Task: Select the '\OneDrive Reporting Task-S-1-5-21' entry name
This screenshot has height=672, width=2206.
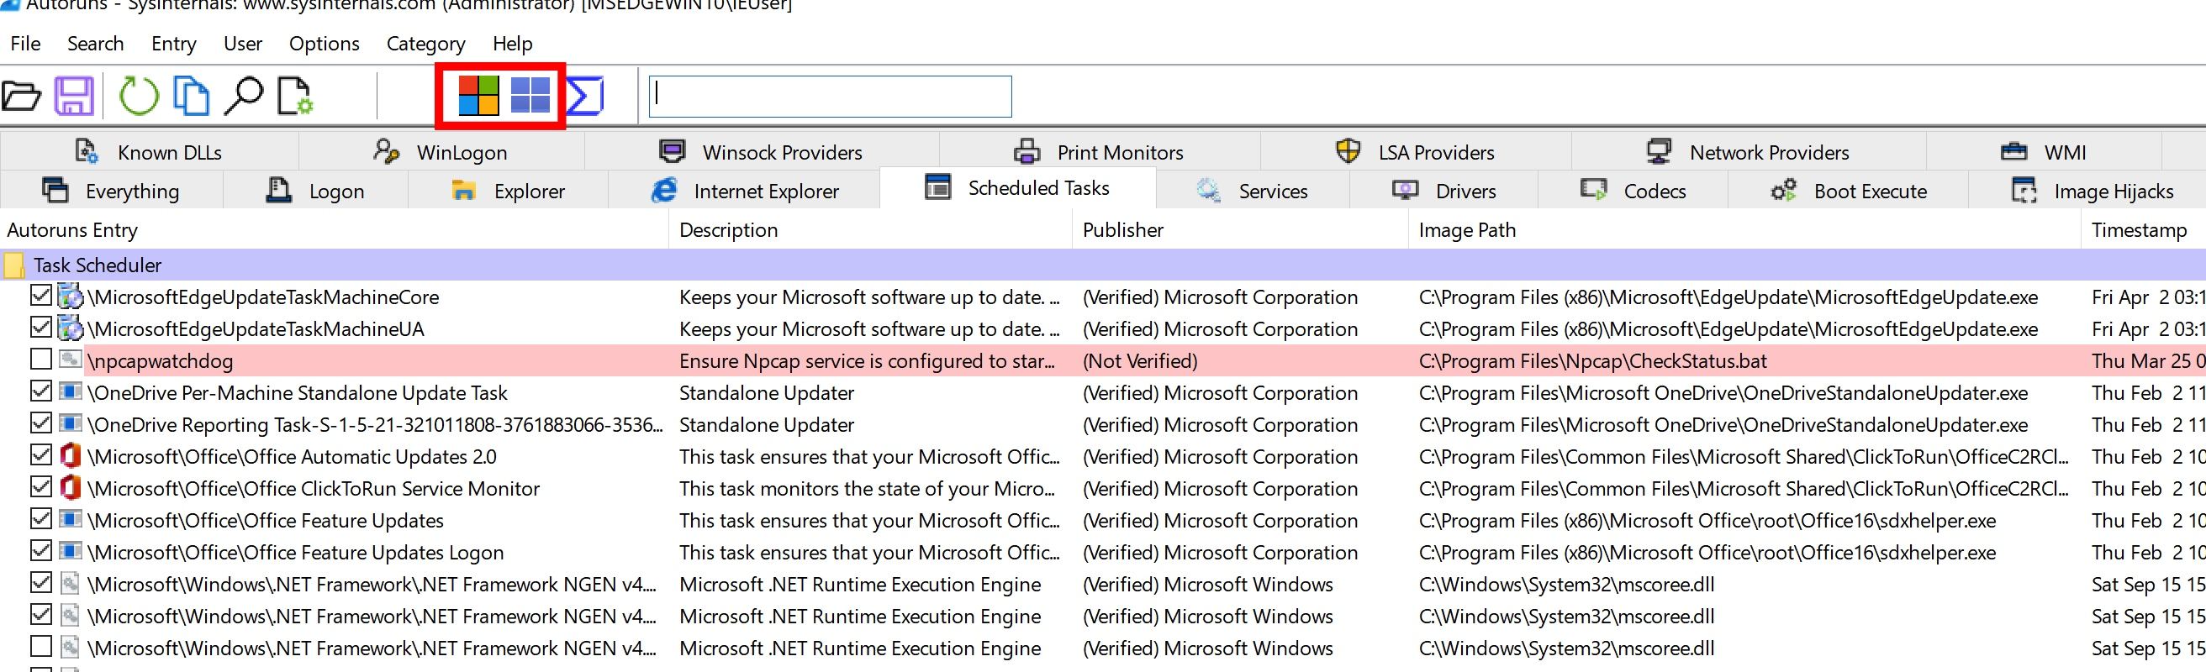Action: pos(375,425)
